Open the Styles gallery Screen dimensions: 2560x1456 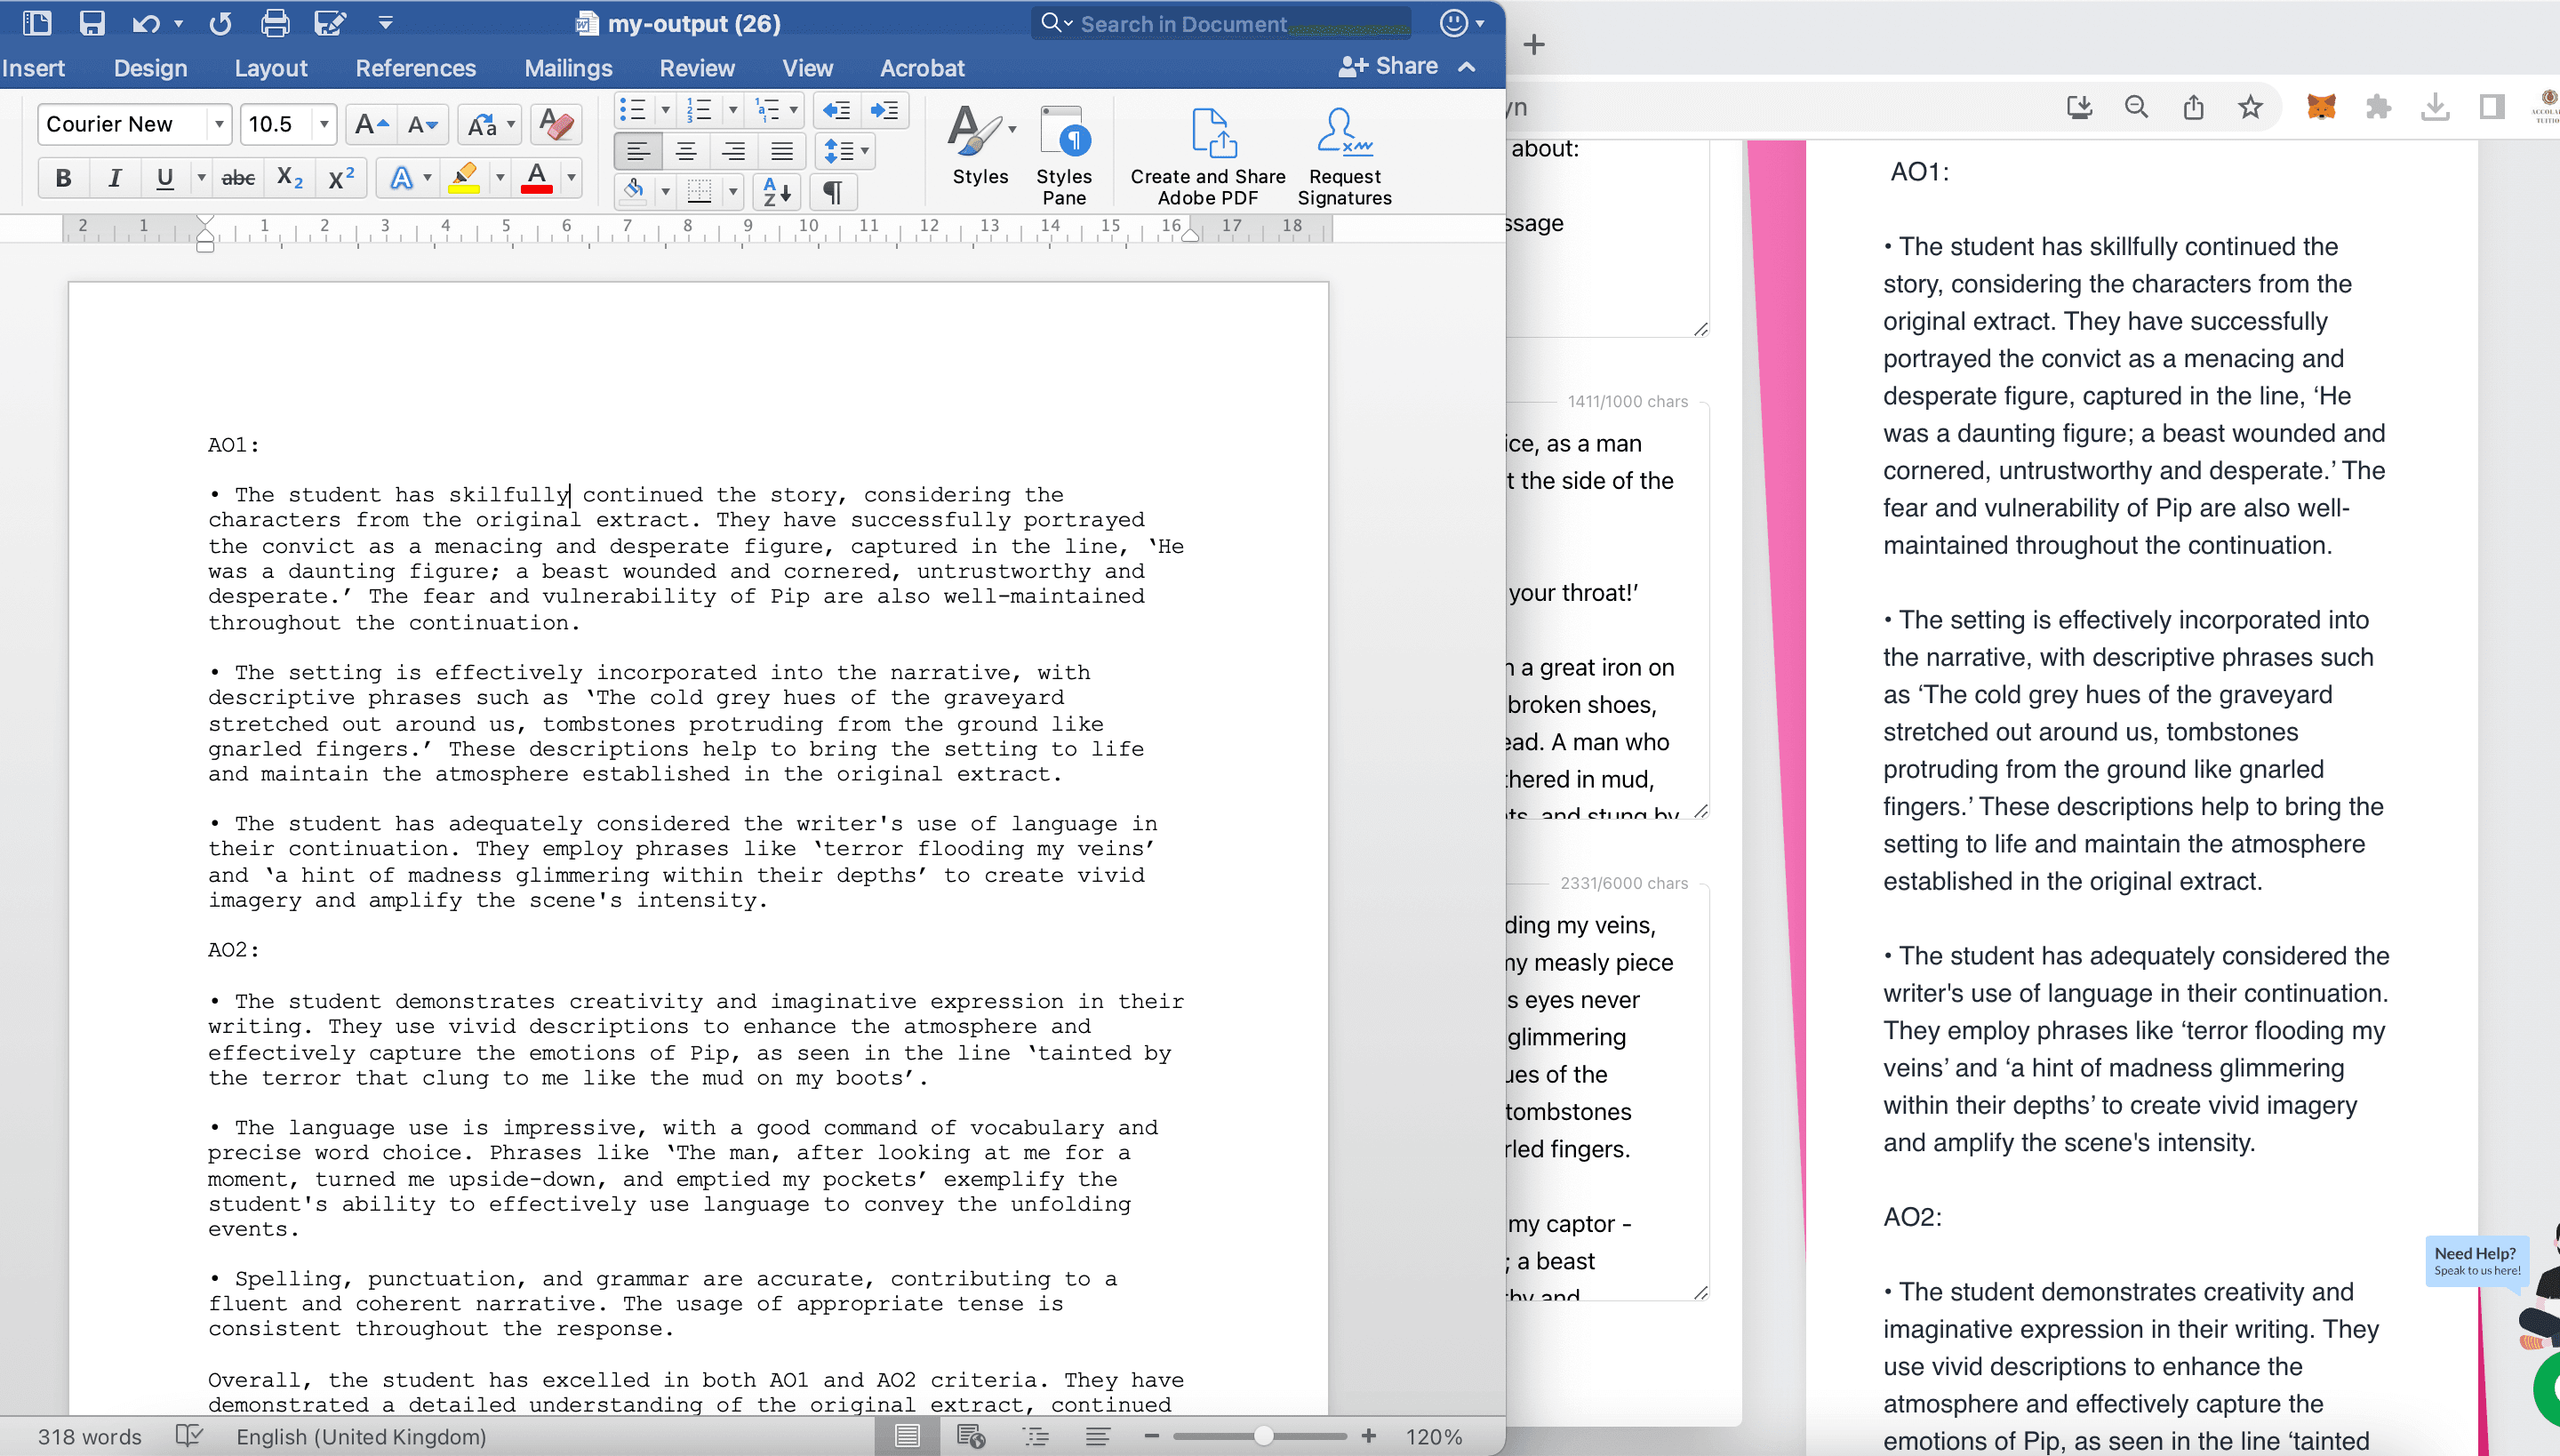coord(980,146)
